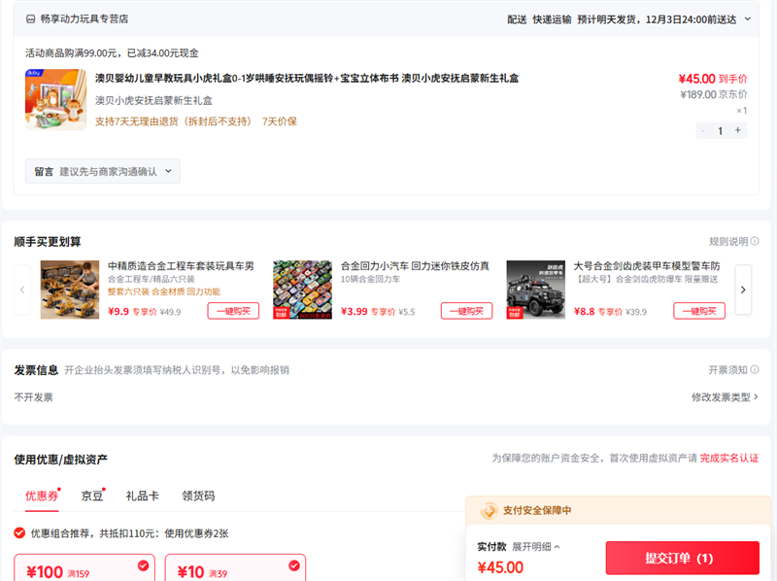Screen dimensions: 777x581
Task: Open the 澳贝 gift box product thumbnail
Action: pyautogui.click(x=55, y=100)
